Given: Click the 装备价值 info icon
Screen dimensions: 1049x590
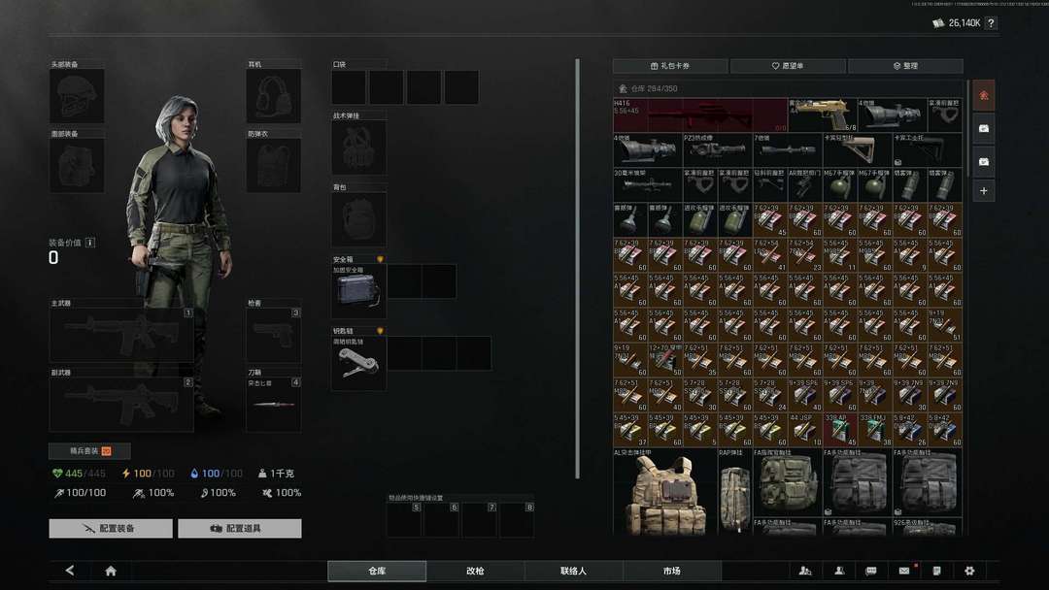Looking at the screenshot, I should [90, 243].
